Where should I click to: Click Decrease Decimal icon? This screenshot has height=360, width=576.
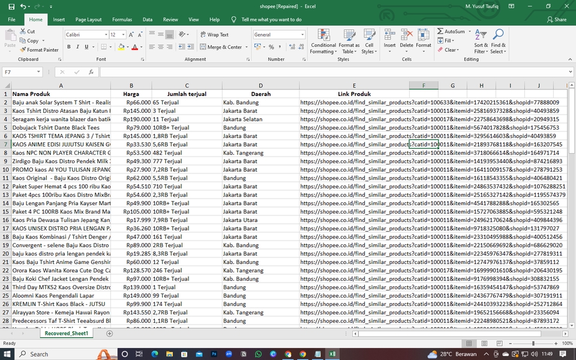coord(301,47)
